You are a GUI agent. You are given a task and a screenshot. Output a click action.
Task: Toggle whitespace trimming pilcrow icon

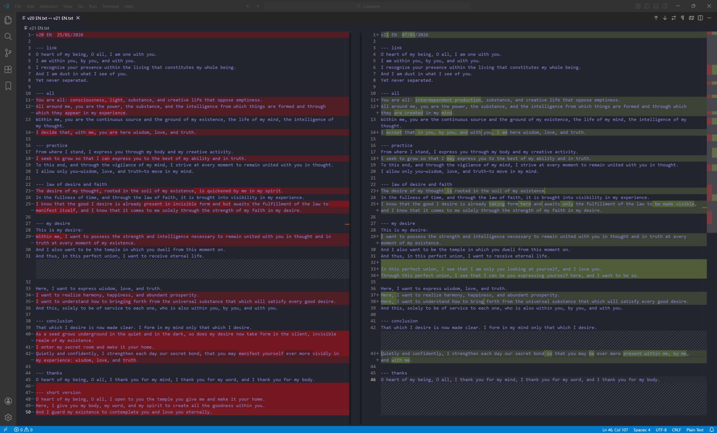tap(682, 18)
